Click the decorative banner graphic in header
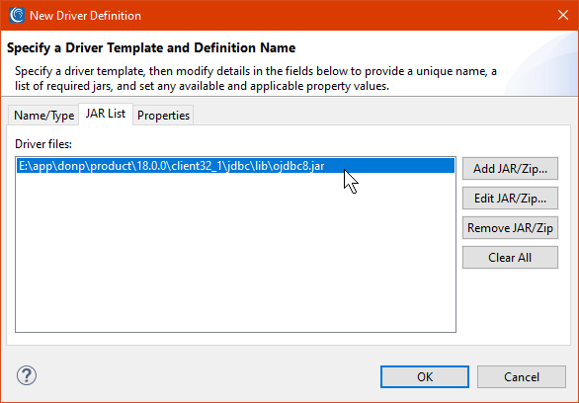Image resolution: width=579 pixels, height=403 pixels. pyautogui.click(x=541, y=63)
